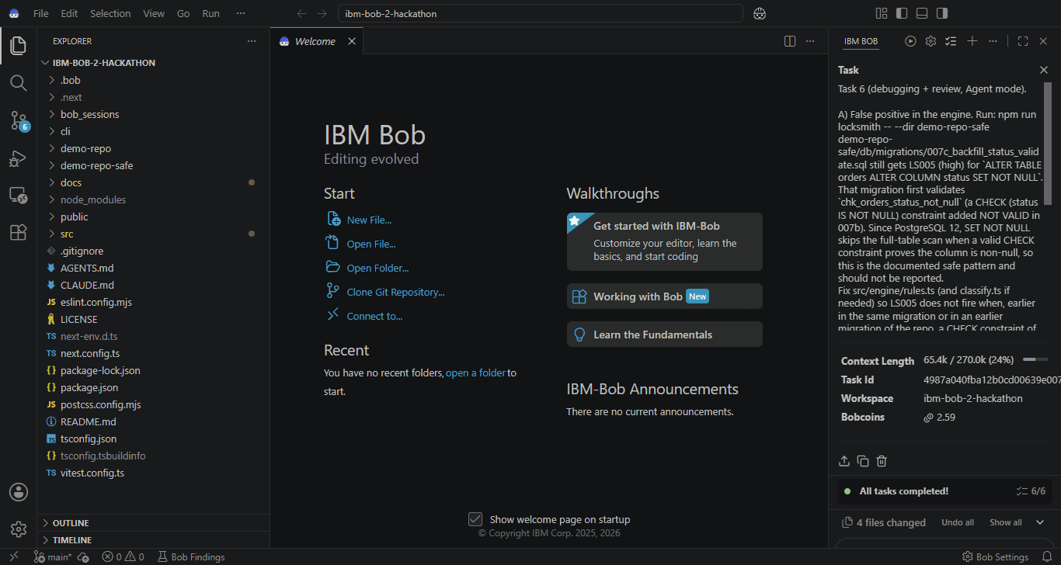1061x565 pixels.
Task: Open the Accounts menu in activity bar
Action: point(18,492)
